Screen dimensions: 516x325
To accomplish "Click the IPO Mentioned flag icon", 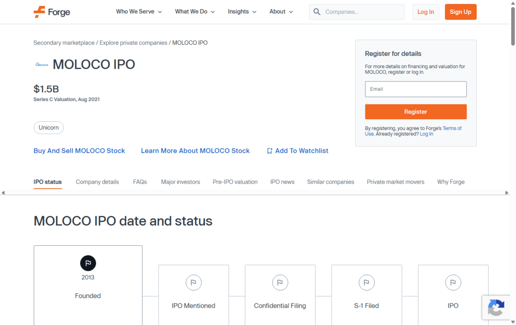I will [193, 283].
